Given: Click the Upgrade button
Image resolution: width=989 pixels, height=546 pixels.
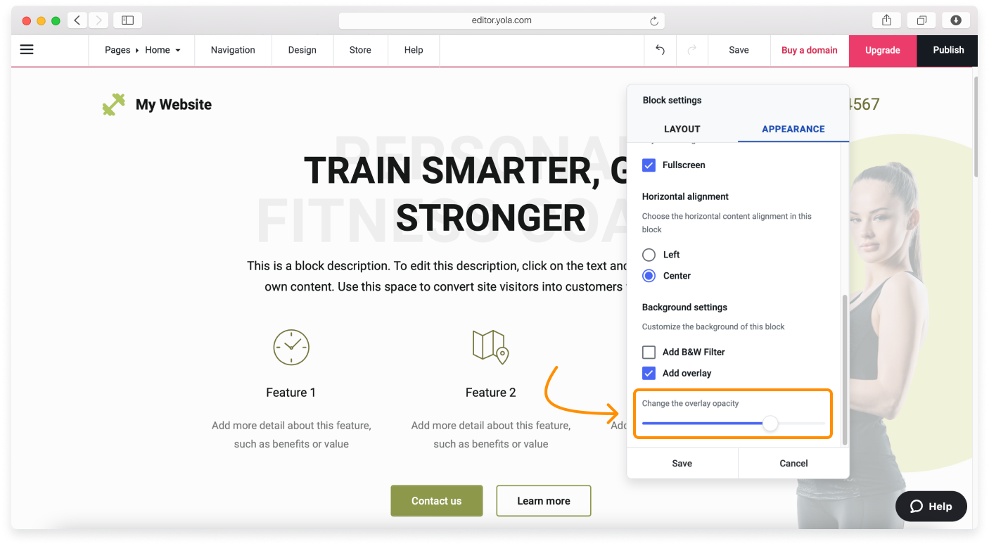Looking at the screenshot, I should [883, 50].
